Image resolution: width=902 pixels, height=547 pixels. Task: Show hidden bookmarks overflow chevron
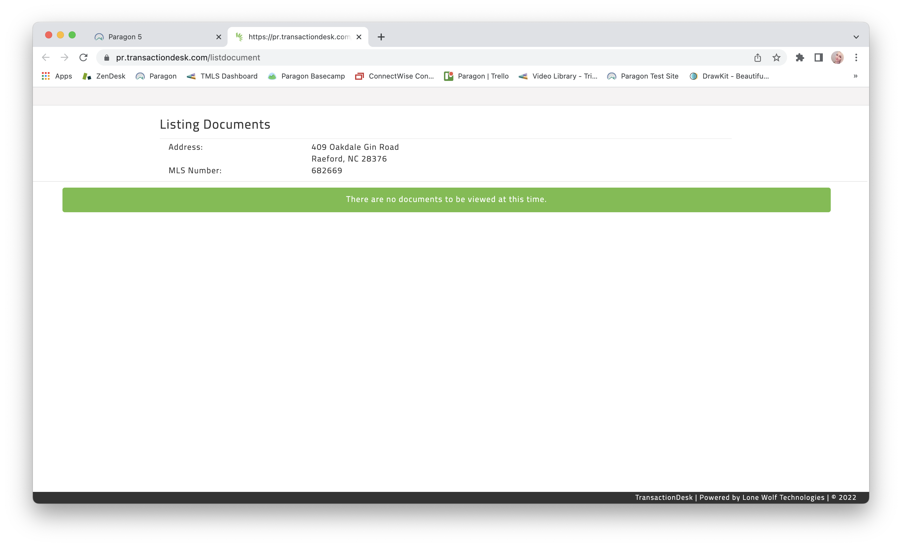point(855,76)
